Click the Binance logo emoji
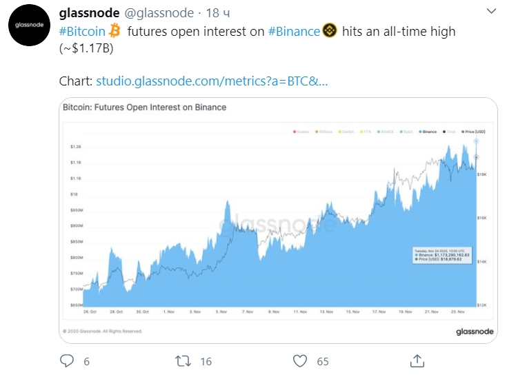Image resolution: width=507 pixels, height=377 pixels. [x=330, y=31]
